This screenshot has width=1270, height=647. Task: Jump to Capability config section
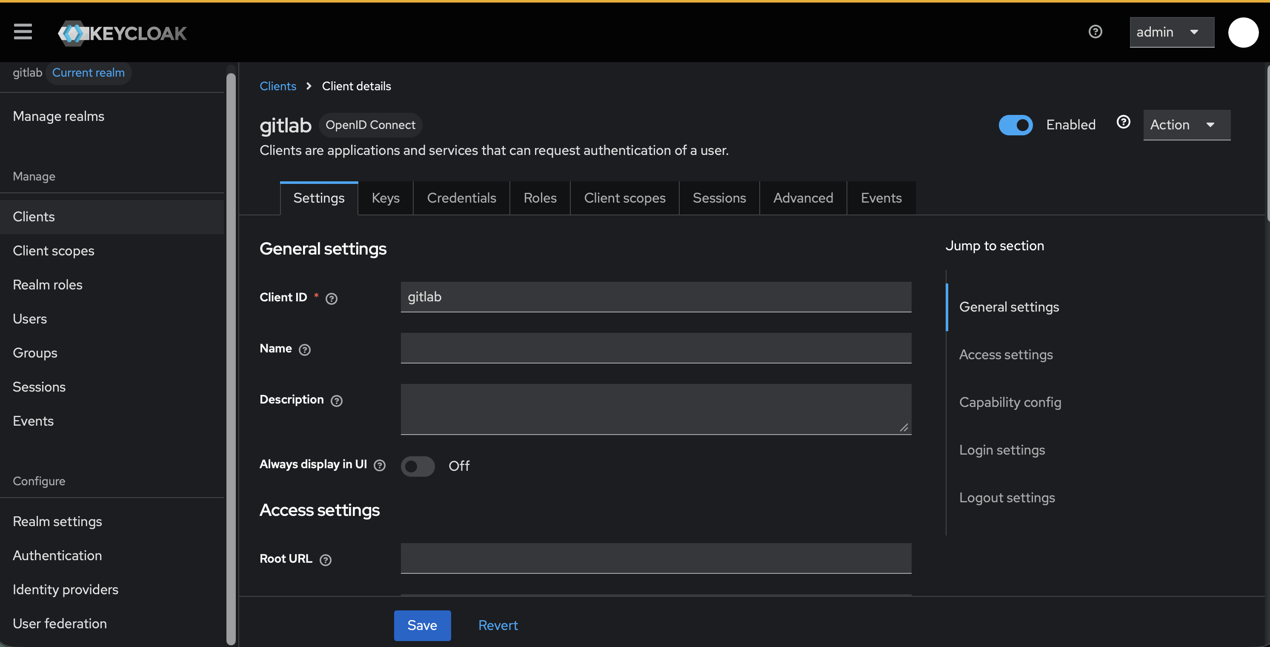tap(1010, 403)
